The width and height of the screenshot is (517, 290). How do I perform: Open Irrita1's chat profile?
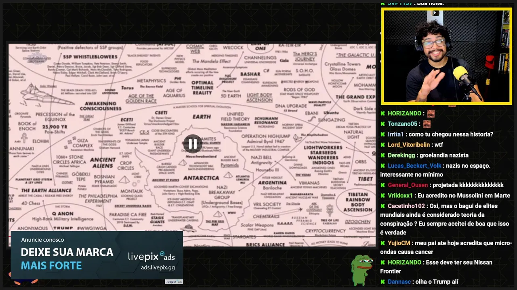(396, 134)
